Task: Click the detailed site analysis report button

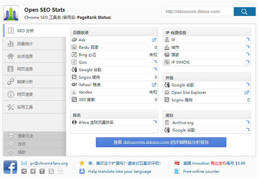Action: point(161,142)
